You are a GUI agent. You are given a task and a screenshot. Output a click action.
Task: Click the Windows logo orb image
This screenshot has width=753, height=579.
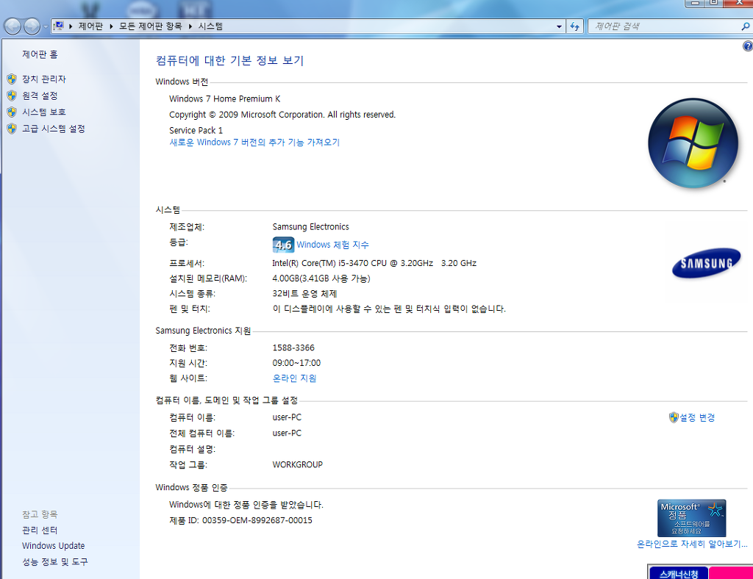[x=693, y=143]
